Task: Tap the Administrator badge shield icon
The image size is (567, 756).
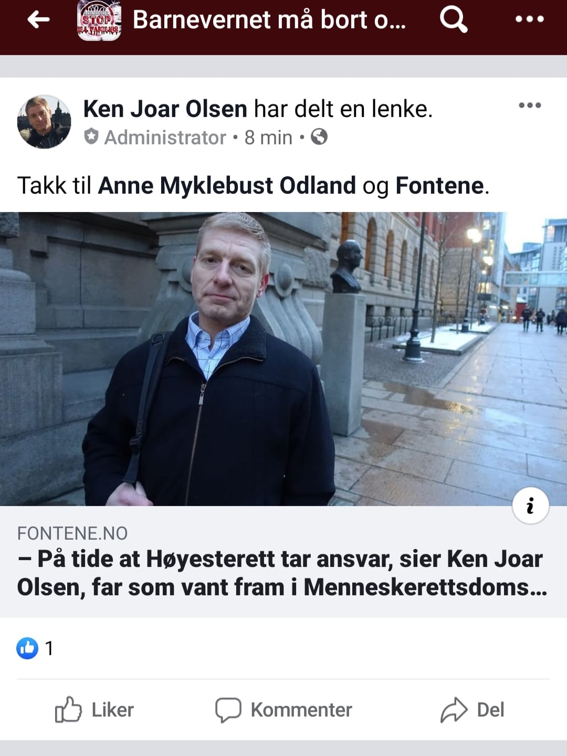Action: click(91, 136)
